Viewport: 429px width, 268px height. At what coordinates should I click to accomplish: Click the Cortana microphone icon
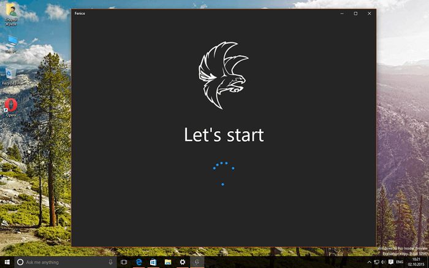(x=110, y=262)
